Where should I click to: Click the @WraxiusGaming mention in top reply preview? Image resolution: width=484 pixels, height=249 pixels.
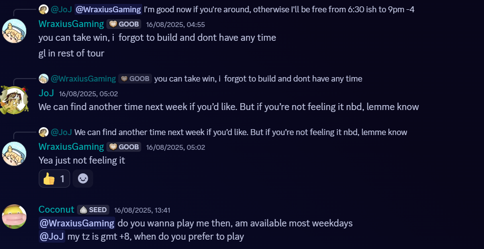[108, 10]
